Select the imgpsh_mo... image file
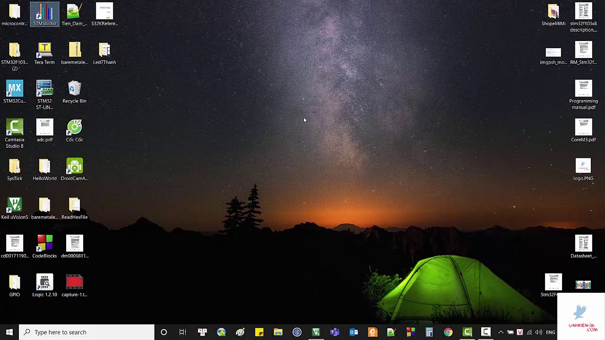605x340 pixels. click(553, 56)
